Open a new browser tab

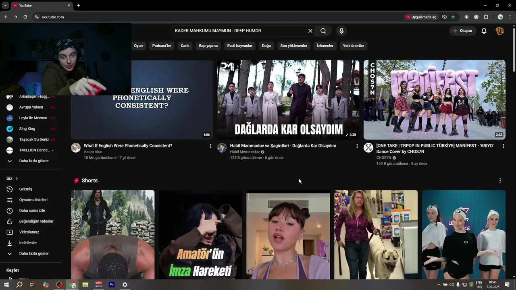78,6
